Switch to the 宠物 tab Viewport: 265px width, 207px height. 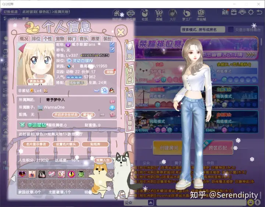point(60,39)
